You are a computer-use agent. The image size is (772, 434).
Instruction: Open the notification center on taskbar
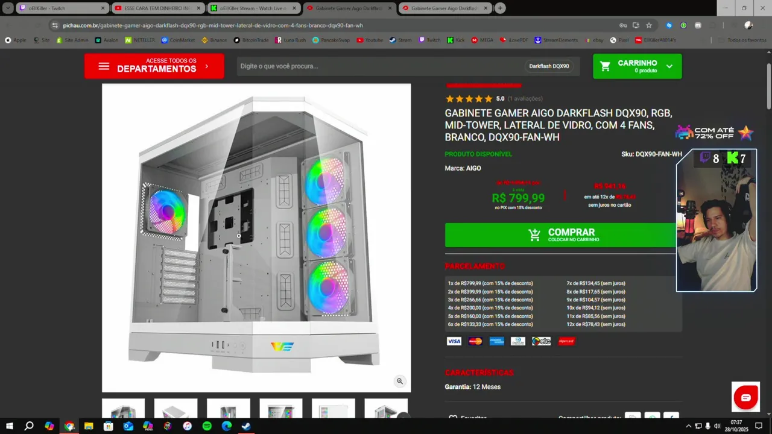[759, 426]
